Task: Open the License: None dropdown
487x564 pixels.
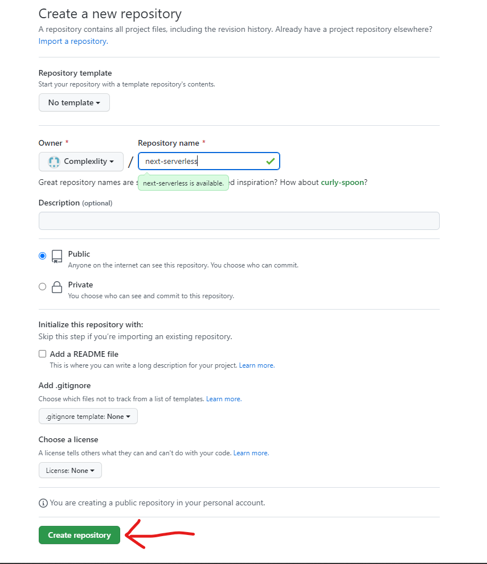Action: (x=70, y=470)
